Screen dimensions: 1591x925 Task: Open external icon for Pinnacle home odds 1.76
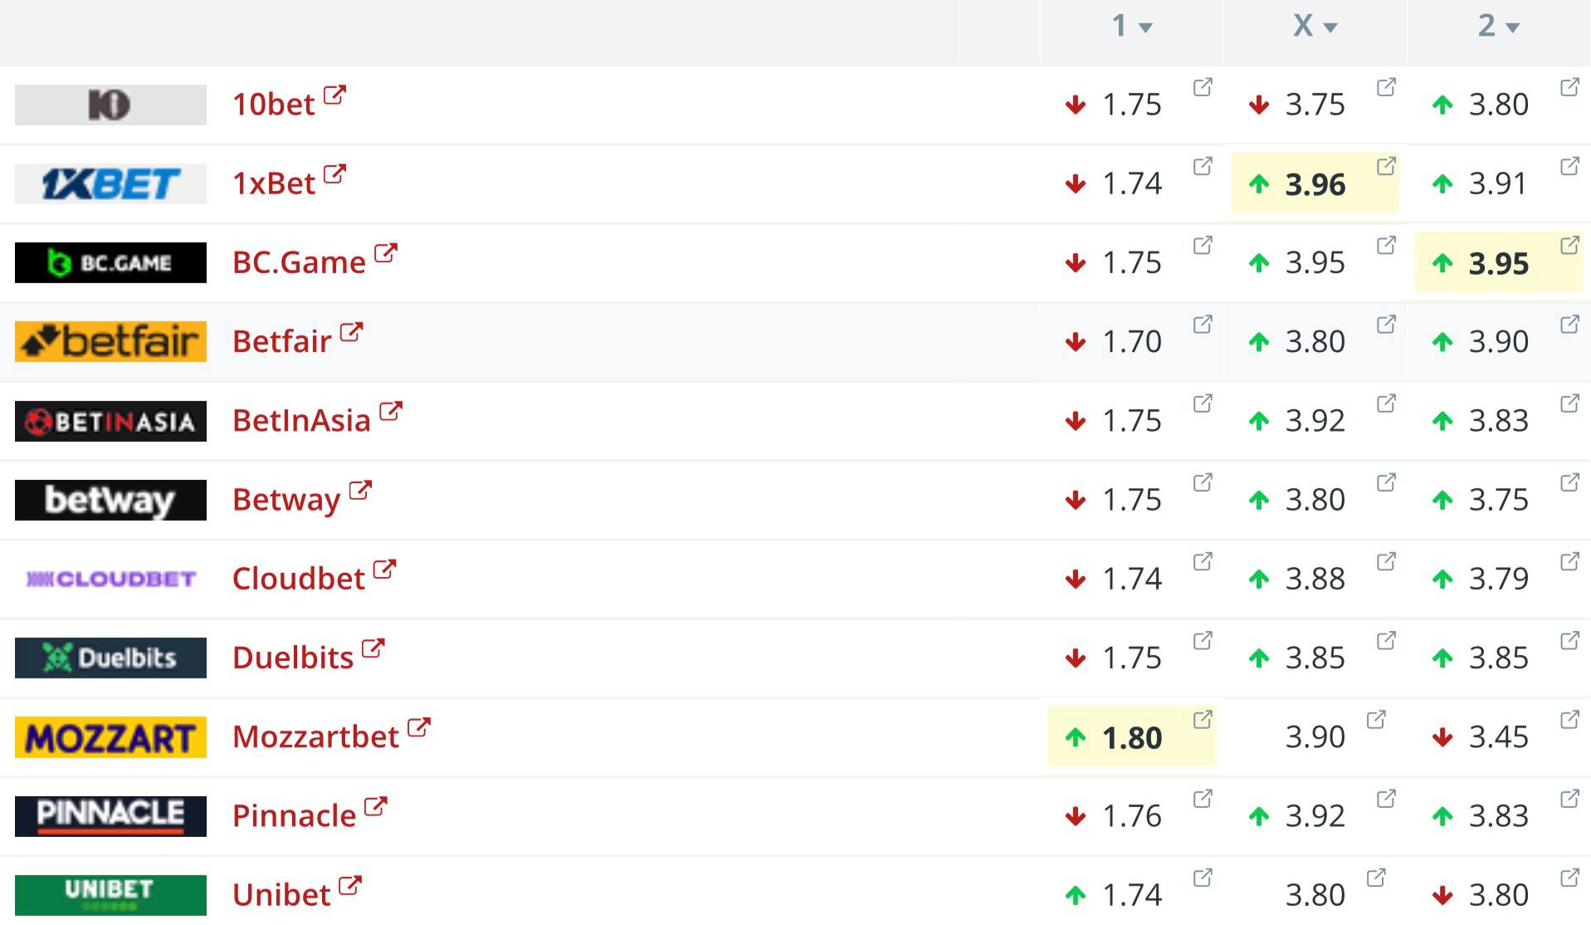(x=1203, y=799)
